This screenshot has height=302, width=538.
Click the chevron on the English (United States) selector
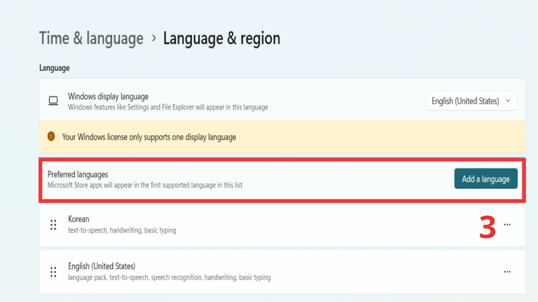point(508,101)
